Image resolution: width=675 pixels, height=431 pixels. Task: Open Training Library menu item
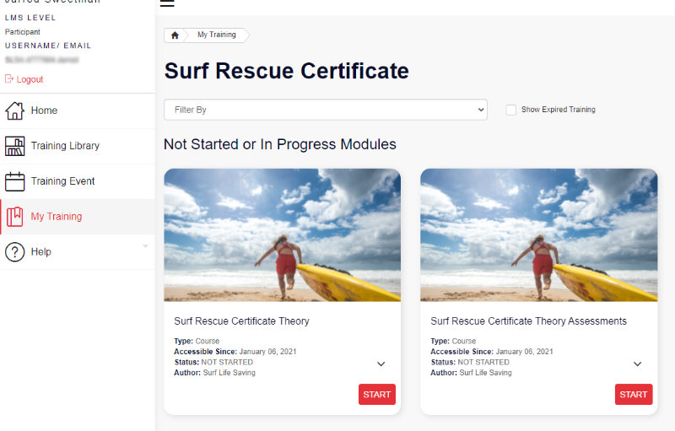click(x=78, y=146)
